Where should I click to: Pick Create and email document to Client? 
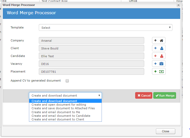[58, 119]
